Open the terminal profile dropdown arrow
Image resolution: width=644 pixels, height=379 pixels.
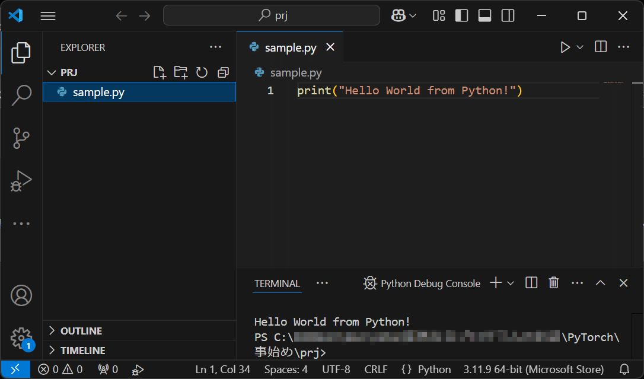pos(511,283)
